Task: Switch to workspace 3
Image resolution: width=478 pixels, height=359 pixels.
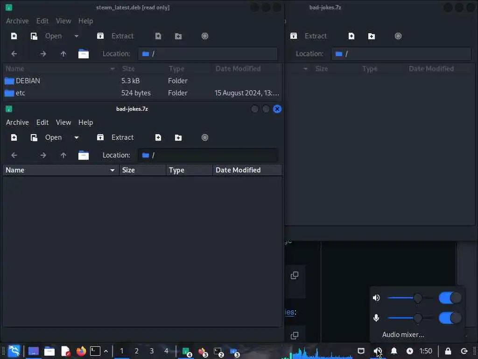Action: [152, 351]
